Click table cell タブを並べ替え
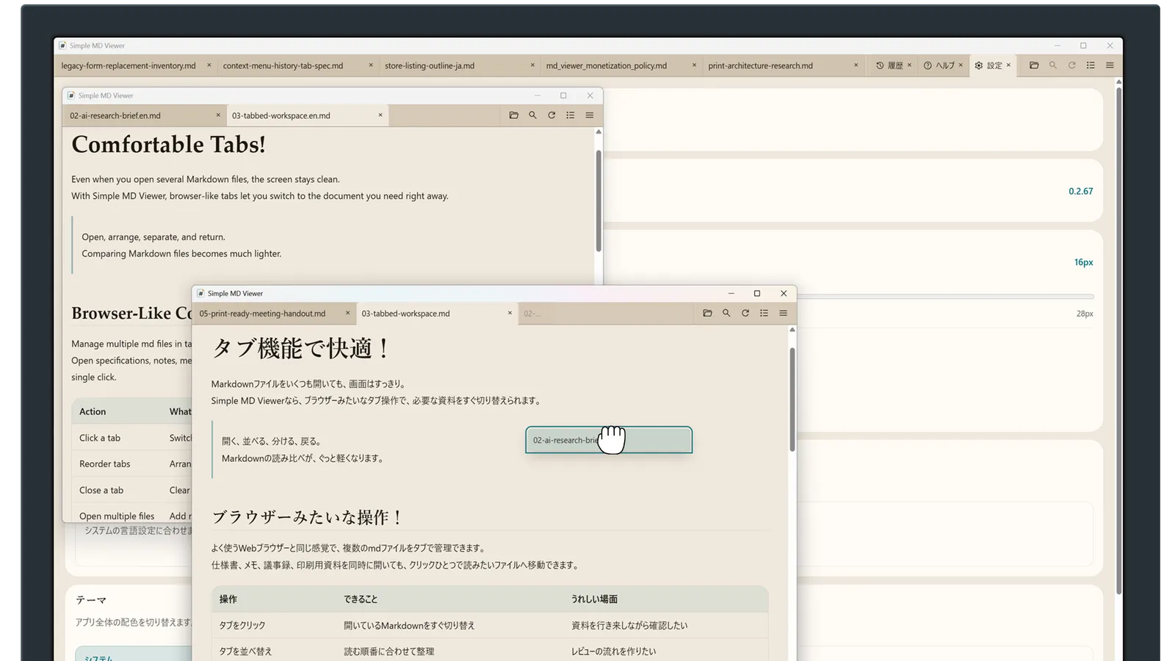The image size is (1175, 661). click(x=245, y=651)
